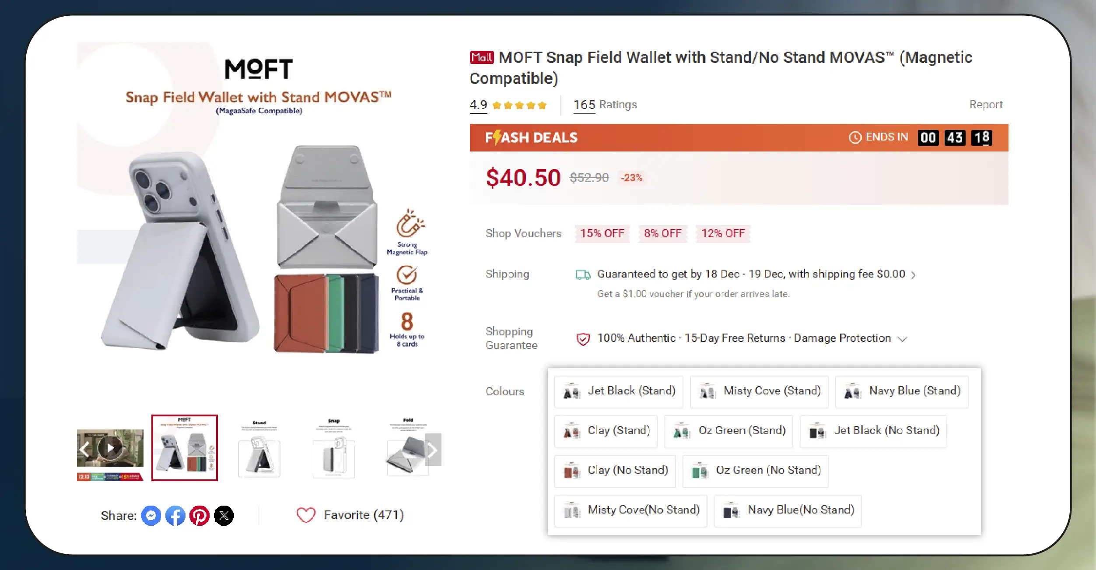
Task: Click the 4.9 star rating score
Action: tap(478, 105)
